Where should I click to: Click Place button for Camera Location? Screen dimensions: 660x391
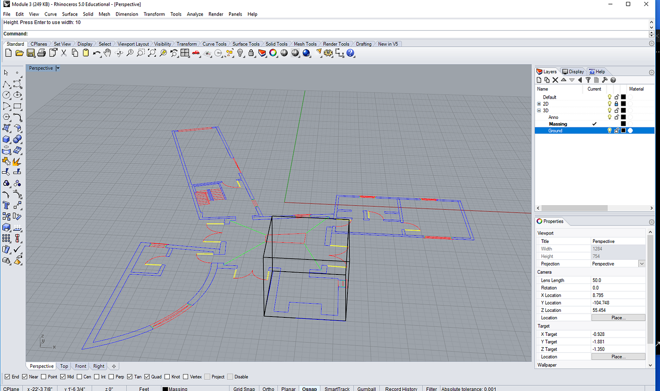618,318
